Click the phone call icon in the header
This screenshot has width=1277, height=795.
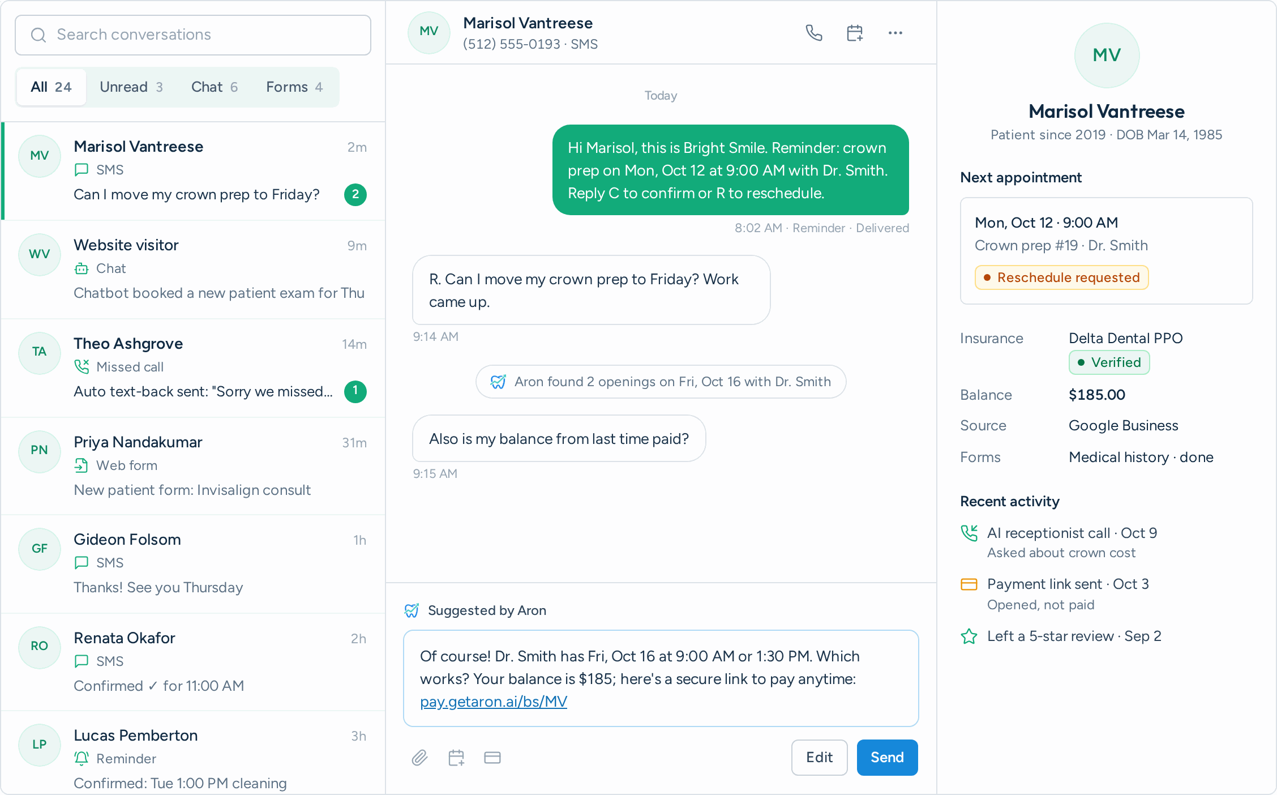pos(813,33)
